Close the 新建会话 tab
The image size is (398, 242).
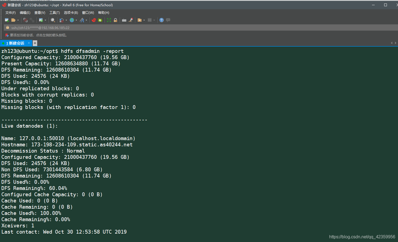click(29, 43)
